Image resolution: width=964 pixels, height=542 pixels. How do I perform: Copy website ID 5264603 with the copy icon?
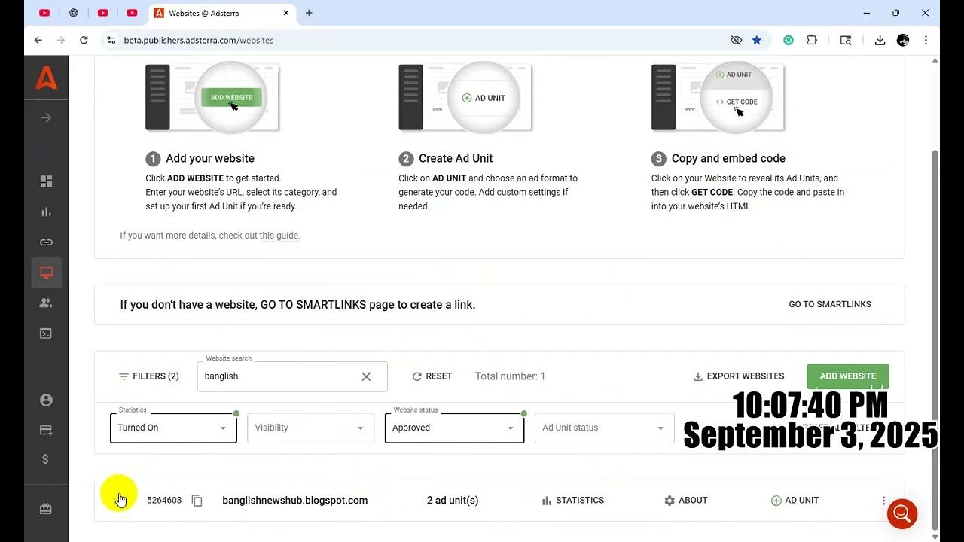tap(197, 501)
